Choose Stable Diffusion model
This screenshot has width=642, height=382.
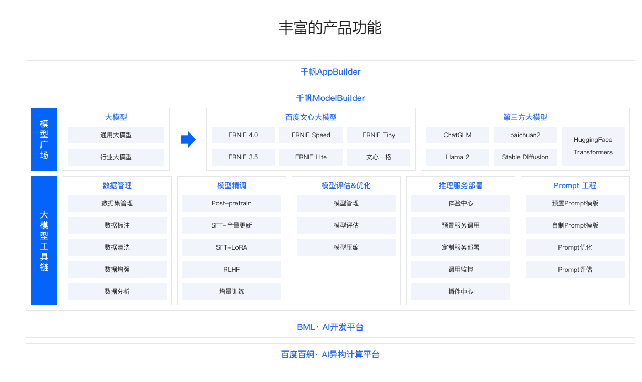525,157
